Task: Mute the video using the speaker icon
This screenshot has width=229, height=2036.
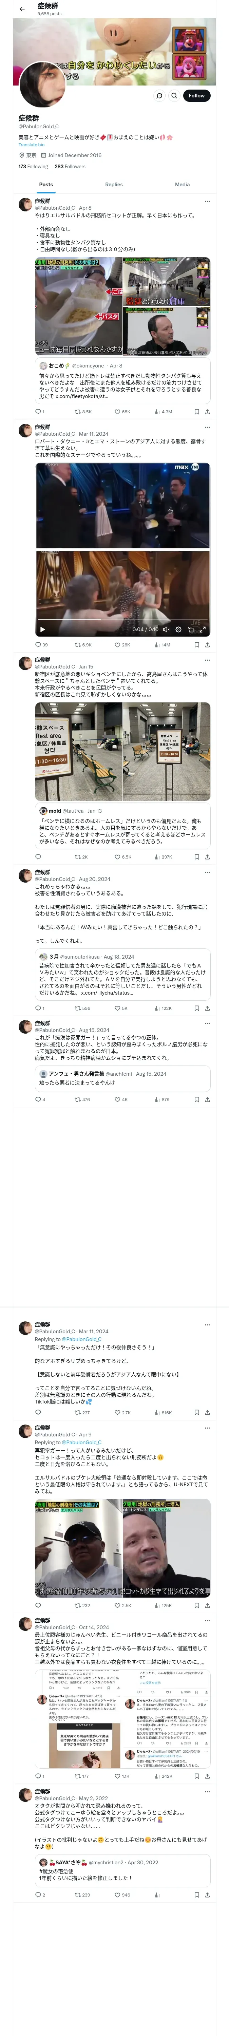Action: pyautogui.click(x=166, y=630)
